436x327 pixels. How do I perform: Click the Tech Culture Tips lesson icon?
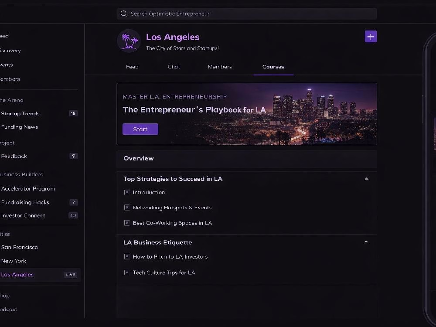[127, 272]
